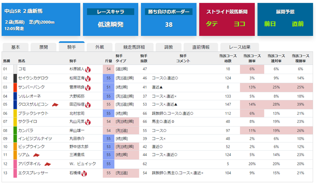This screenshot has height=186, width=316.
Task: Switch to the レース結果 tab
Action: [239, 47]
